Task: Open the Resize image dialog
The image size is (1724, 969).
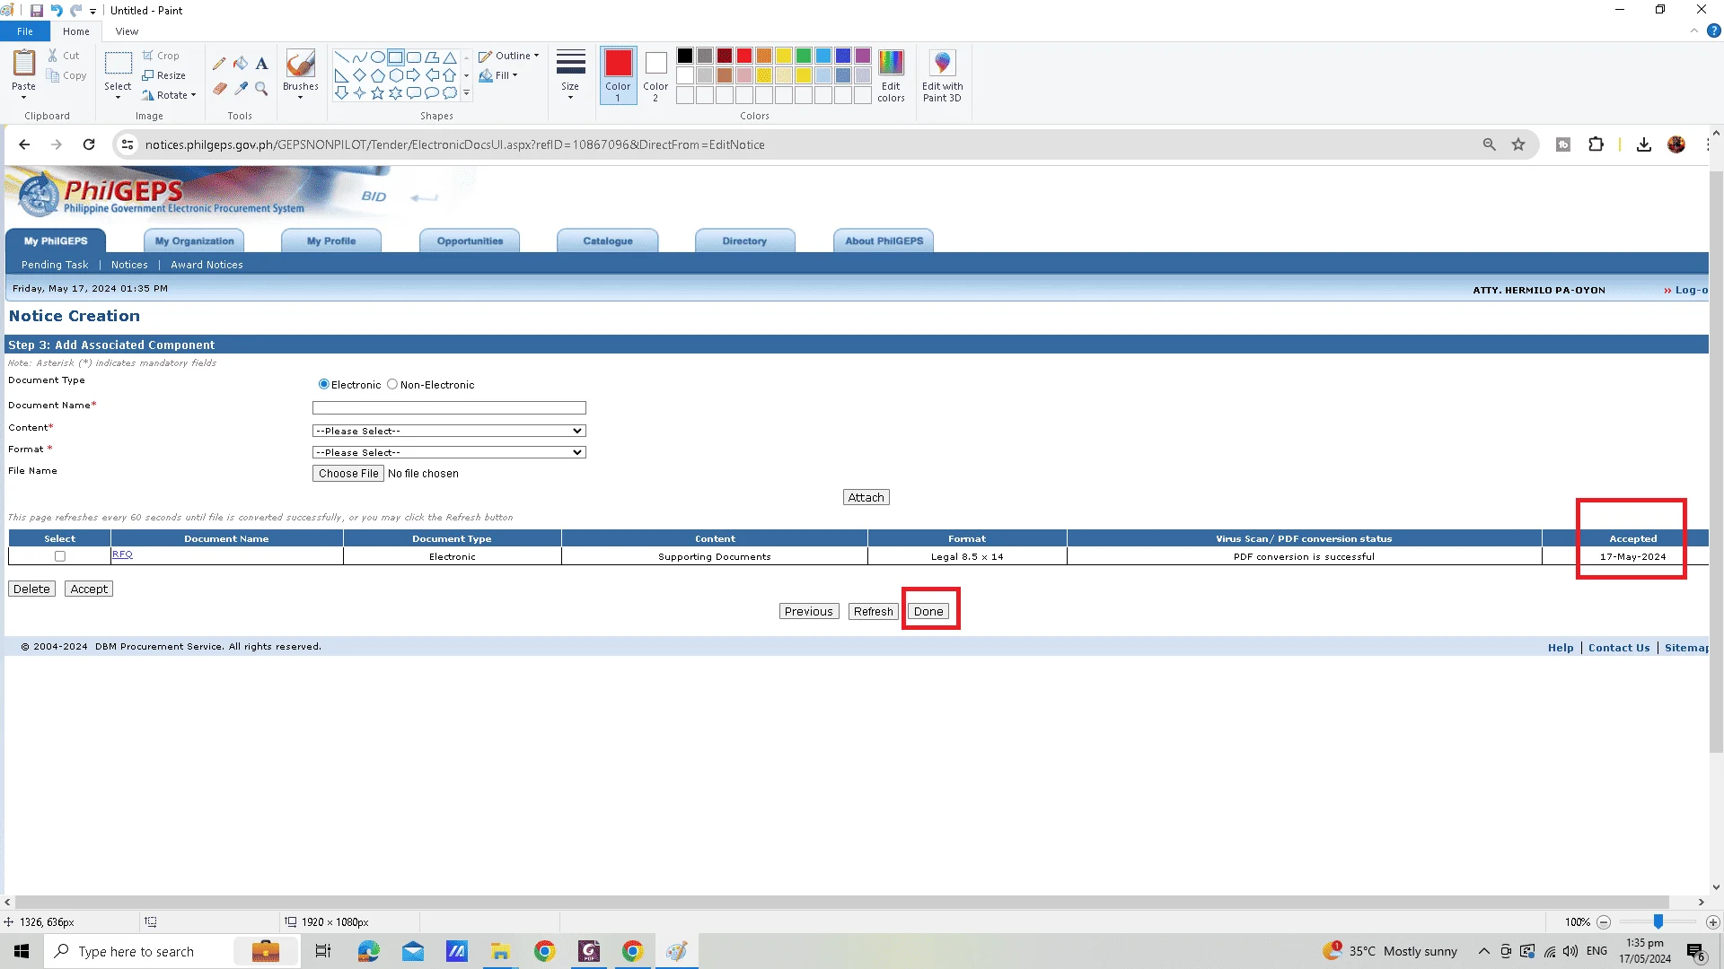Action: point(164,75)
